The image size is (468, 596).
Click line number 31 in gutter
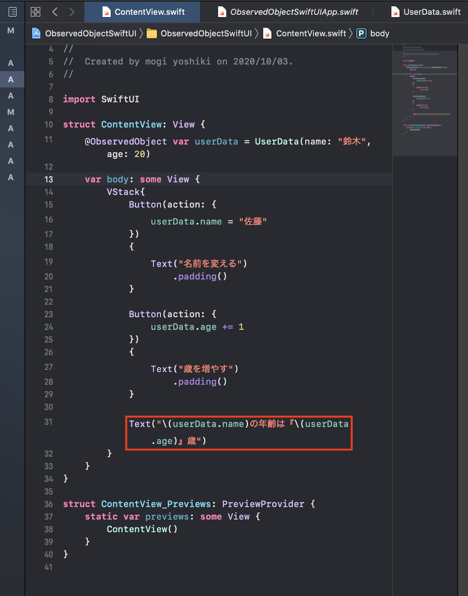48,422
